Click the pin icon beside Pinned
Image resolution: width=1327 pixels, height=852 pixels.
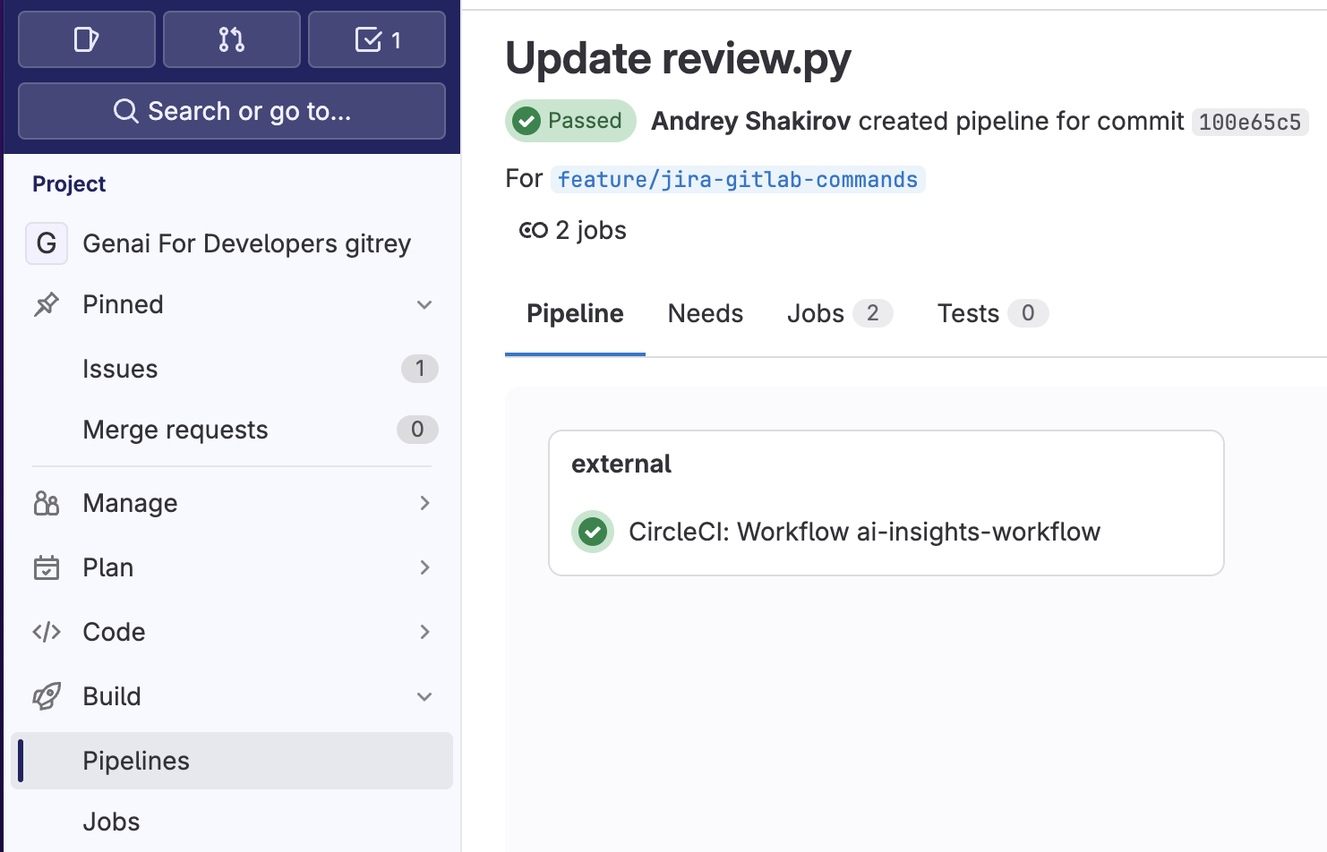pyautogui.click(x=47, y=304)
